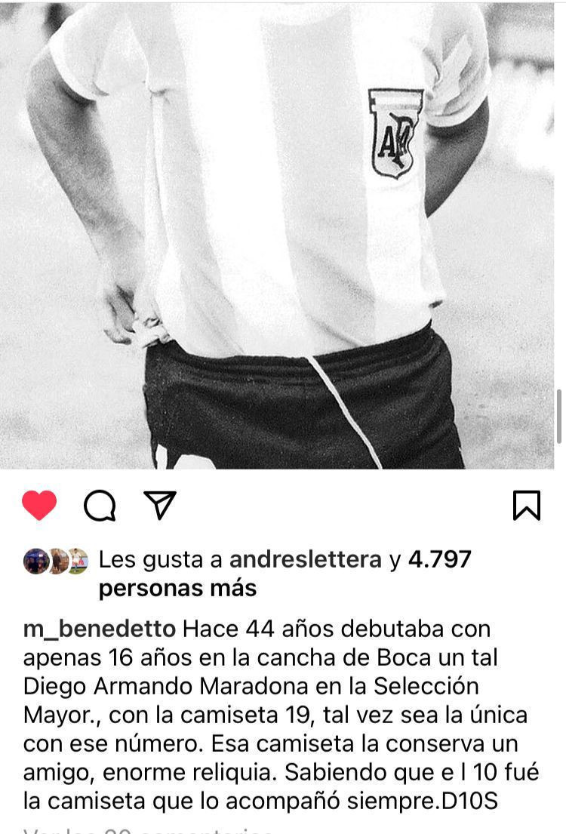Open the cut-off view comments link at bottom

pos(149,829)
